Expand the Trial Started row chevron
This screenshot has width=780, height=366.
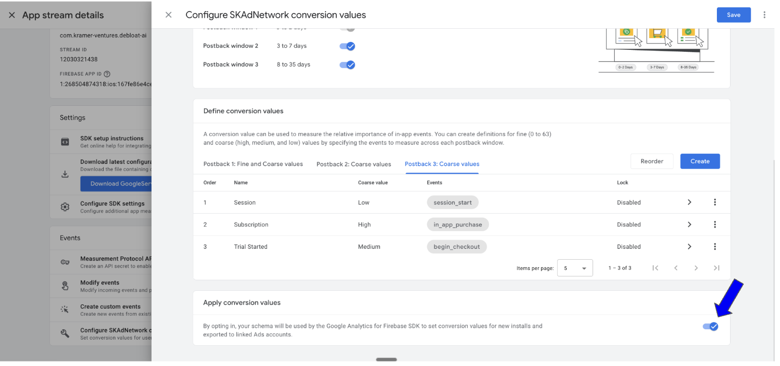(x=689, y=247)
